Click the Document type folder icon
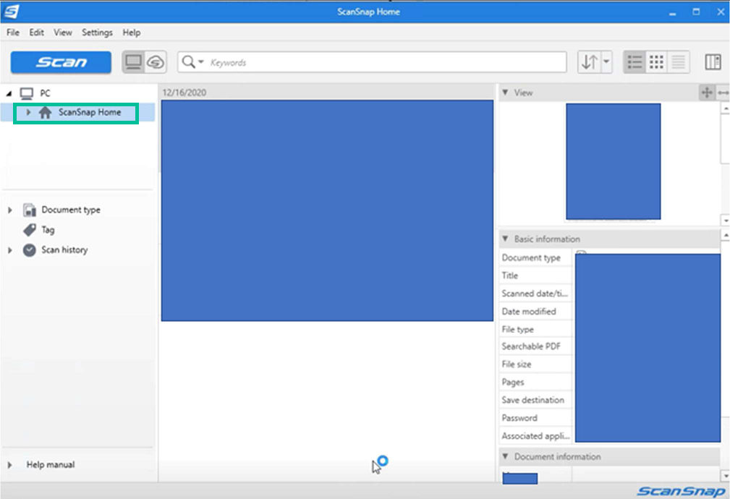 [x=30, y=210]
